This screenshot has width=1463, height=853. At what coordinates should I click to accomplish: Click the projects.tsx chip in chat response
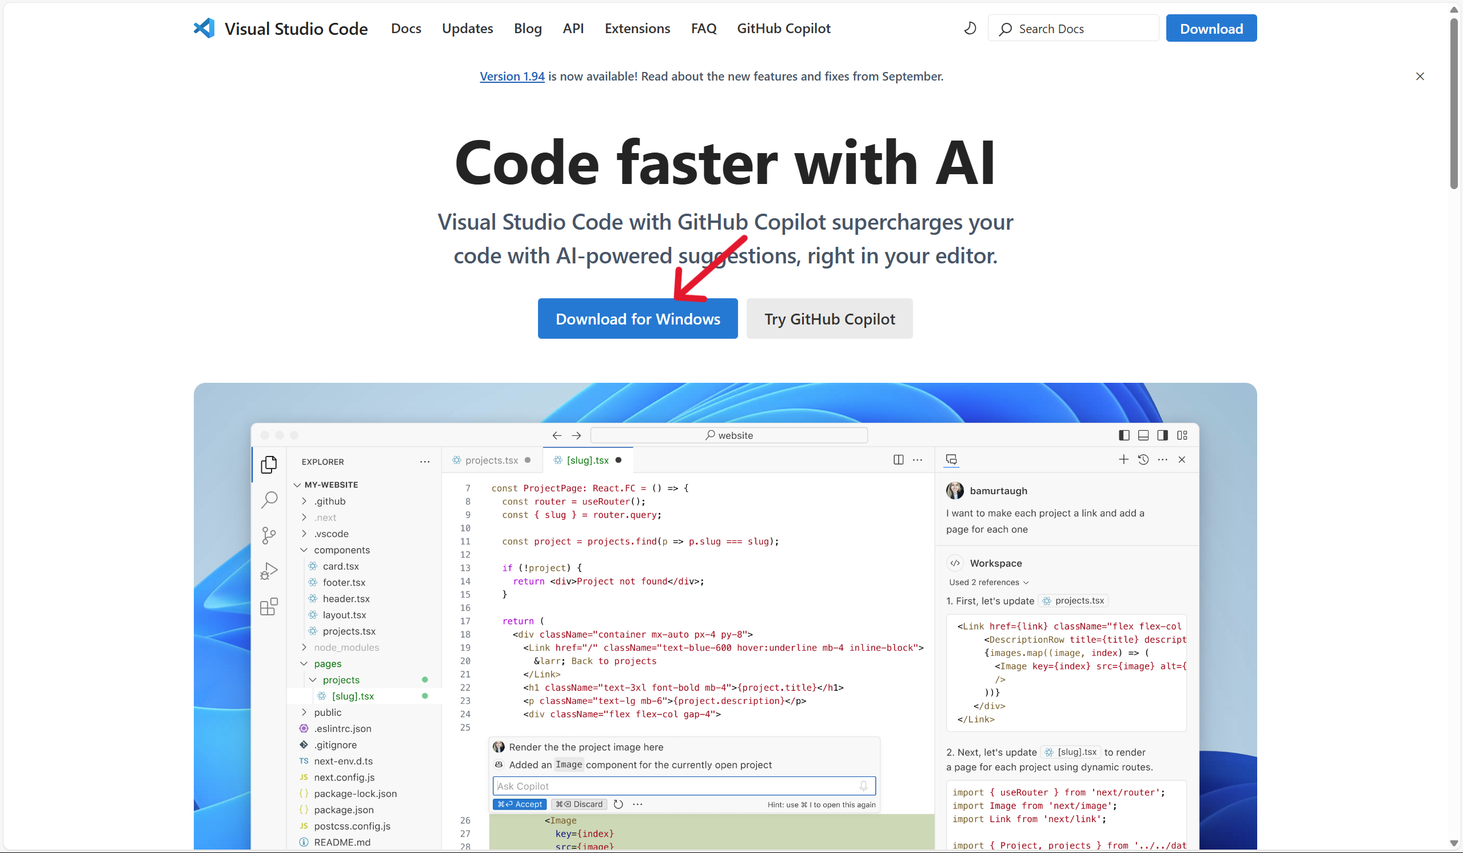pos(1073,600)
